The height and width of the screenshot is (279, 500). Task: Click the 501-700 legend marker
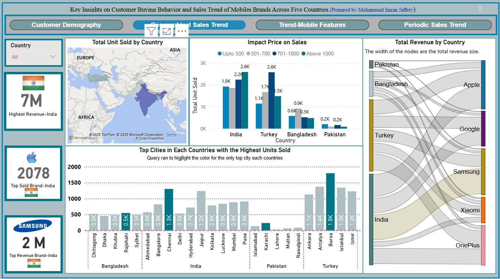pos(248,54)
